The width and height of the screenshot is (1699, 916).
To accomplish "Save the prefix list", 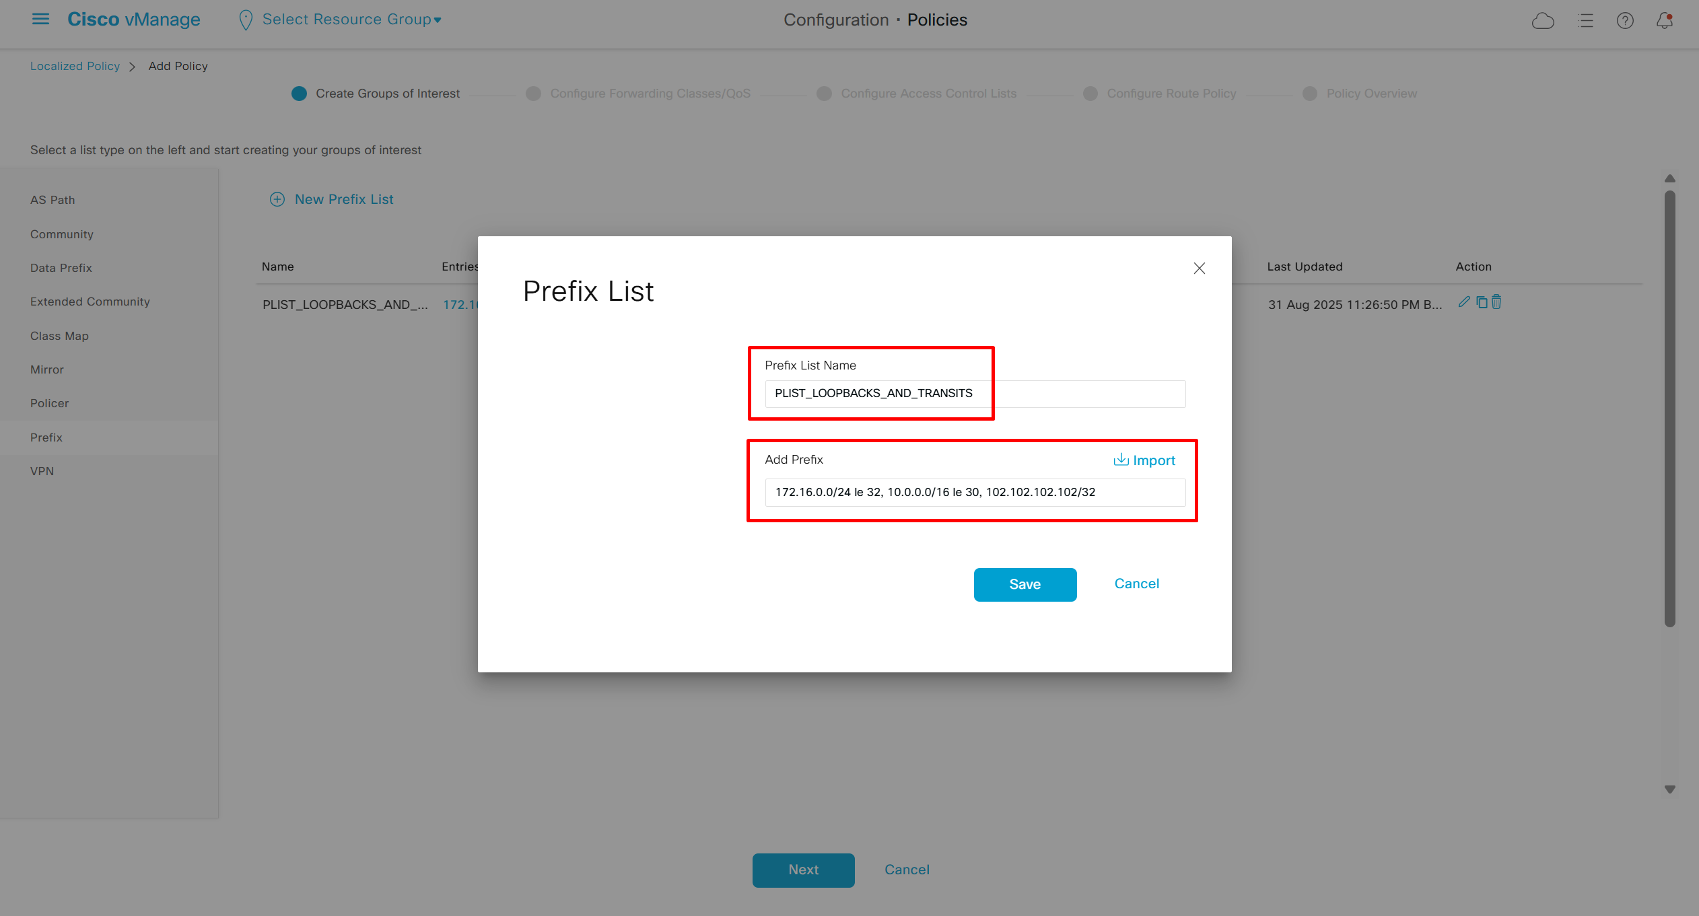I will pos(1025,584).
